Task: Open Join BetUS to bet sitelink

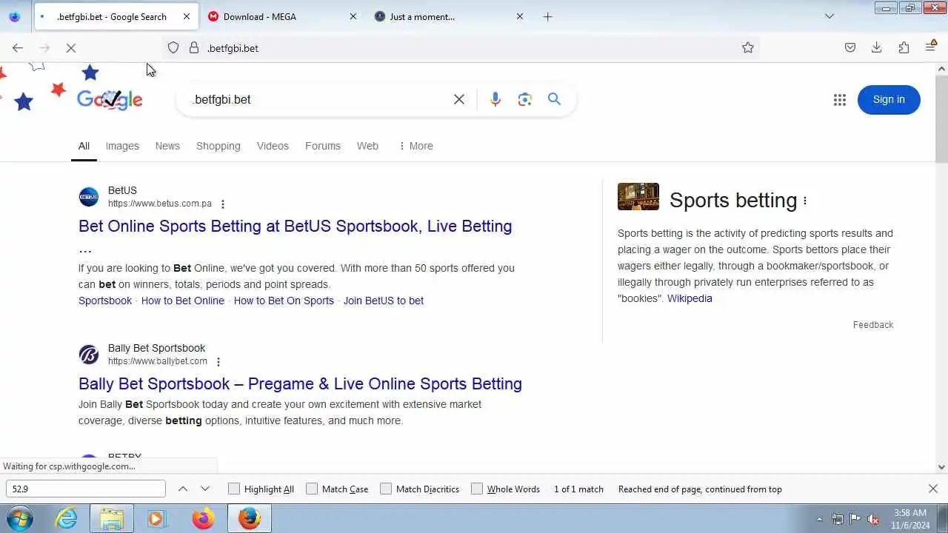Action: coord(384,301)
